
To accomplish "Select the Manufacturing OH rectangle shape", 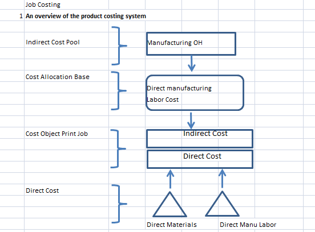I will point(191,44).
